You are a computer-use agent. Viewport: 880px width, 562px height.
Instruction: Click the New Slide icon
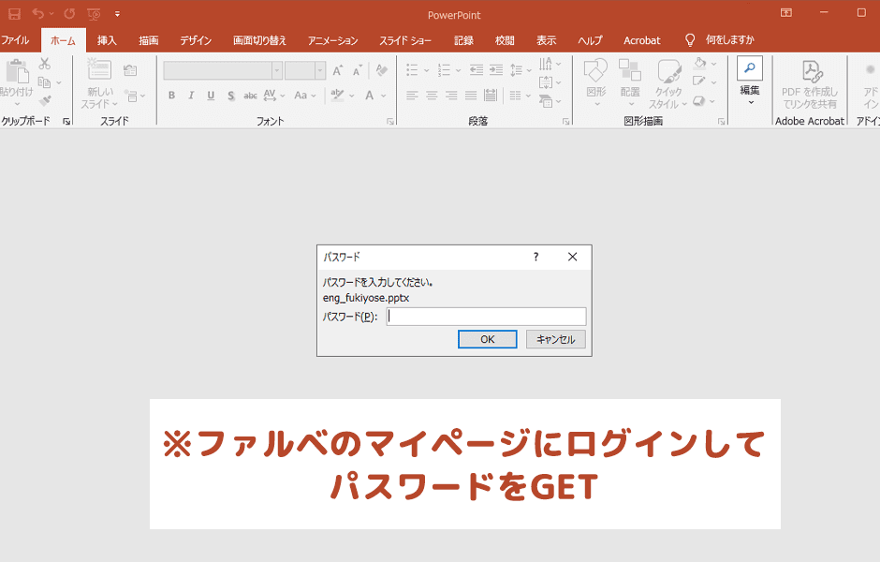(x=98, y=69)
